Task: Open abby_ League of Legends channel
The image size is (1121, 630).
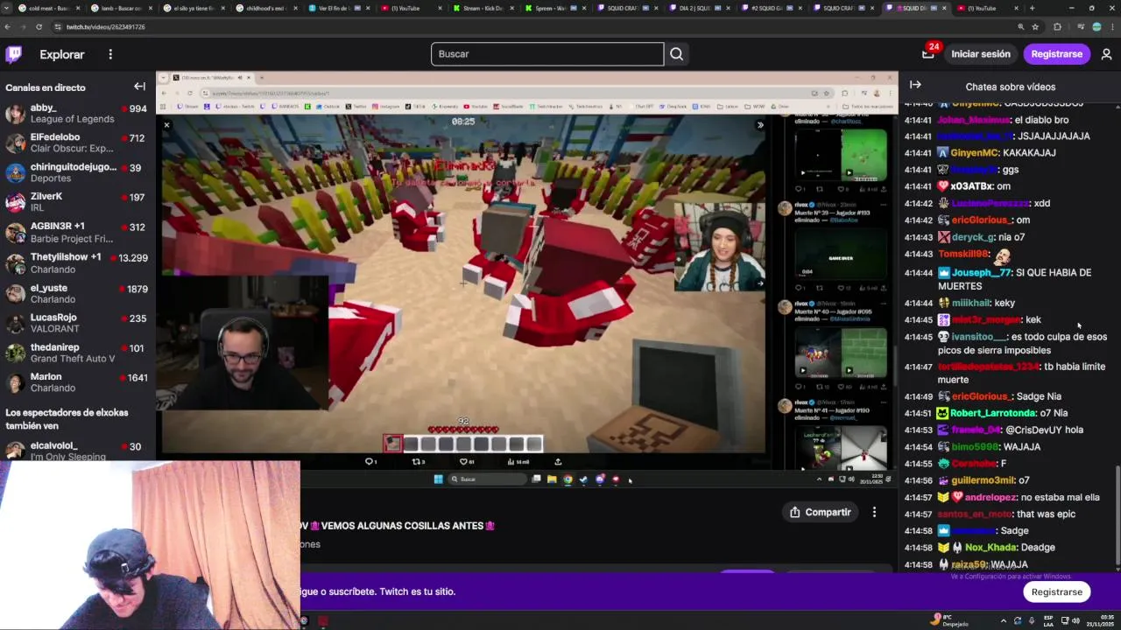Action: 77,113
